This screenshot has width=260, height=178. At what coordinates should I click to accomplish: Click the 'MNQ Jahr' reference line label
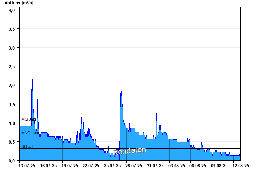(x=30, y=133)
